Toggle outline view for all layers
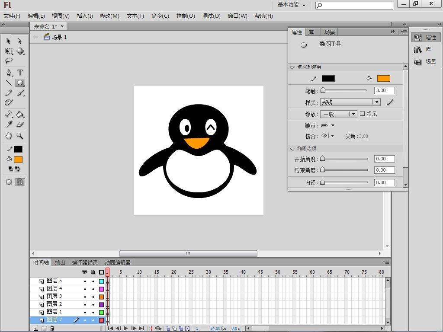 101,272
